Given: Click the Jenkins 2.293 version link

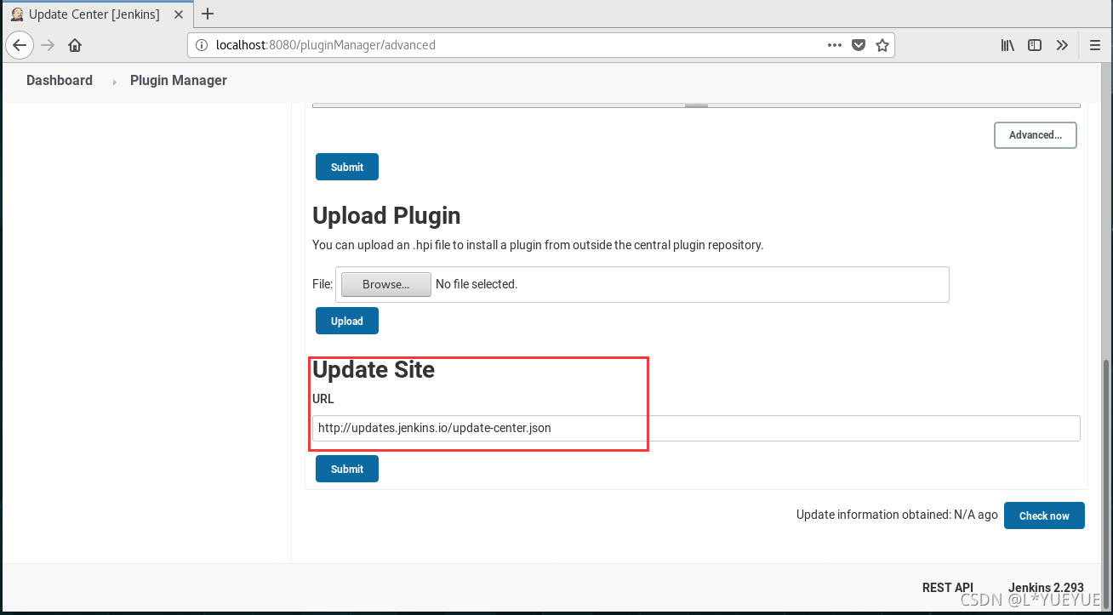Looking at the screenshot, I should 1047,588.
